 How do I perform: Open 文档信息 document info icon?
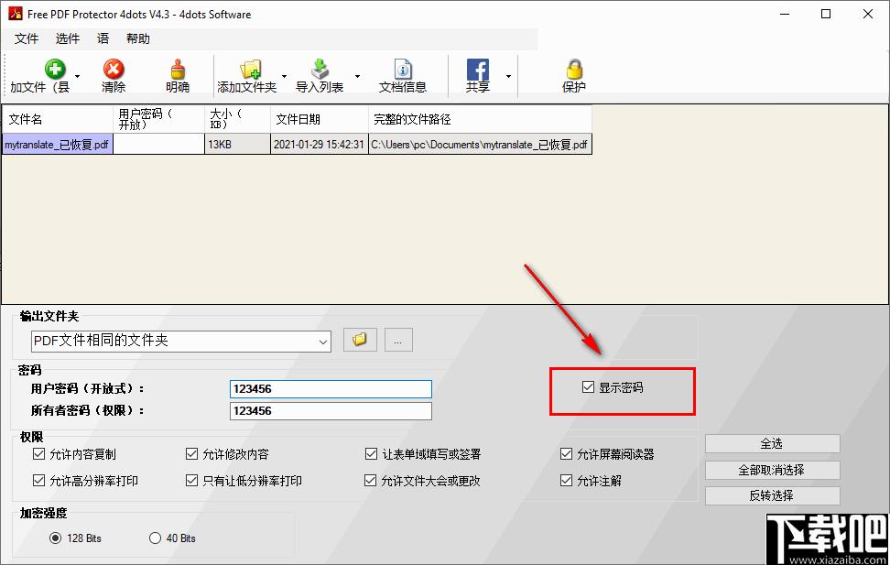[x=403, y=70]
